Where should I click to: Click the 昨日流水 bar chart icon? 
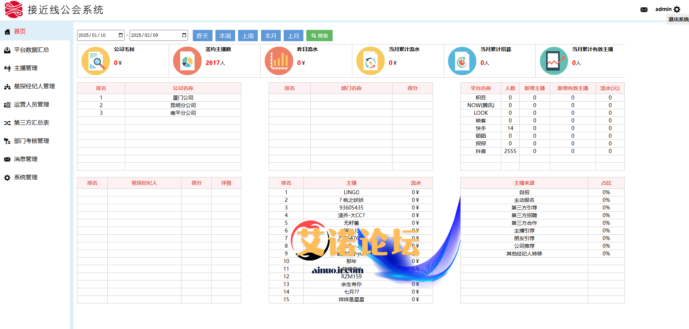point(279,61)
